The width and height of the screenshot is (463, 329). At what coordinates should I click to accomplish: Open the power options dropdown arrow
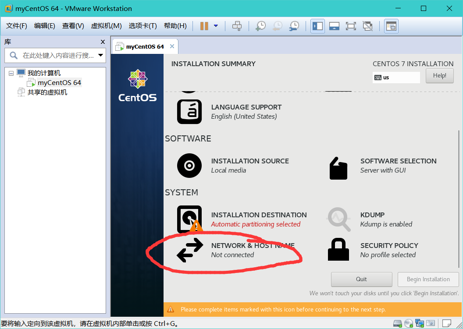point(216,26)
